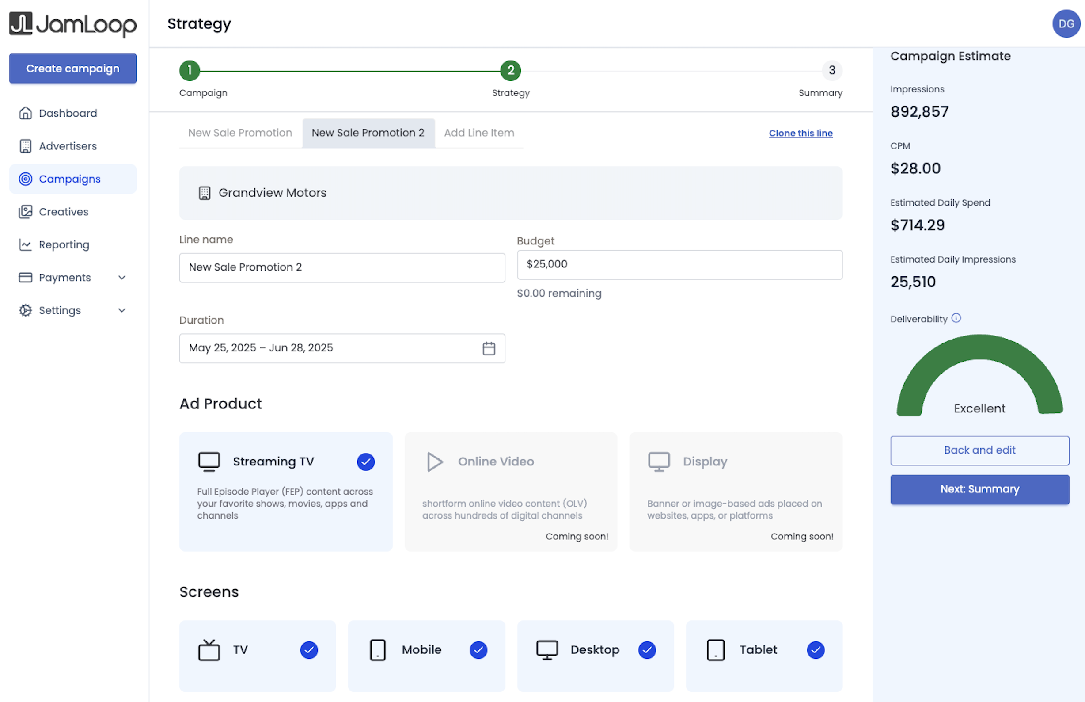Open the Add Line Item tab

tap(479, 133)
